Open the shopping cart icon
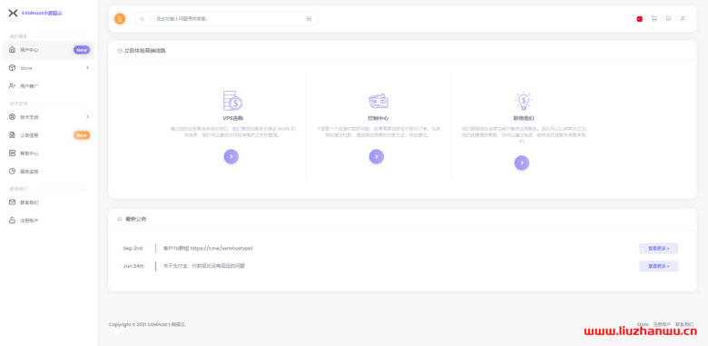The width and height of the screenshot is (708, 346). [654, 18]
